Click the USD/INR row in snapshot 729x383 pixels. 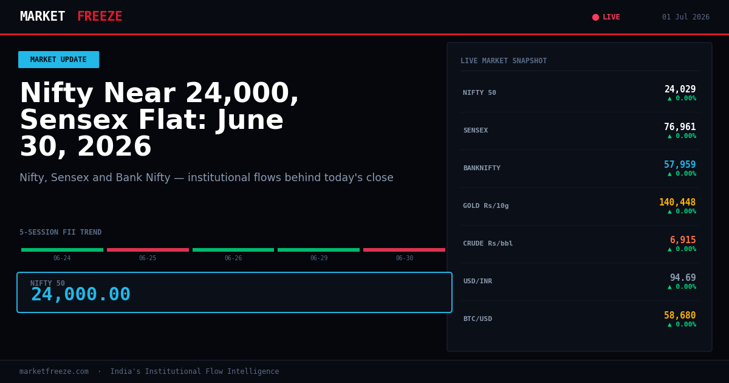580,281
